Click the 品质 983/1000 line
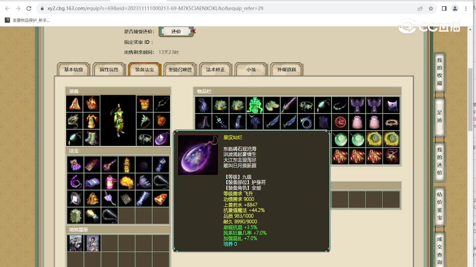This screenshot has width=476, height=267. tap(238, 216)
